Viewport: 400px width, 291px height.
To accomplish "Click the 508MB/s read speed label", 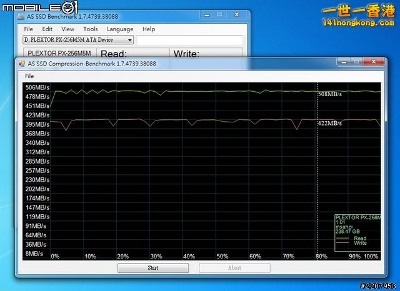I will (x=330, y=94).
